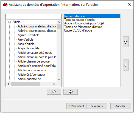Click tree scrollbar down arrow
Screen dimensions: 134x113
(58, 80)
